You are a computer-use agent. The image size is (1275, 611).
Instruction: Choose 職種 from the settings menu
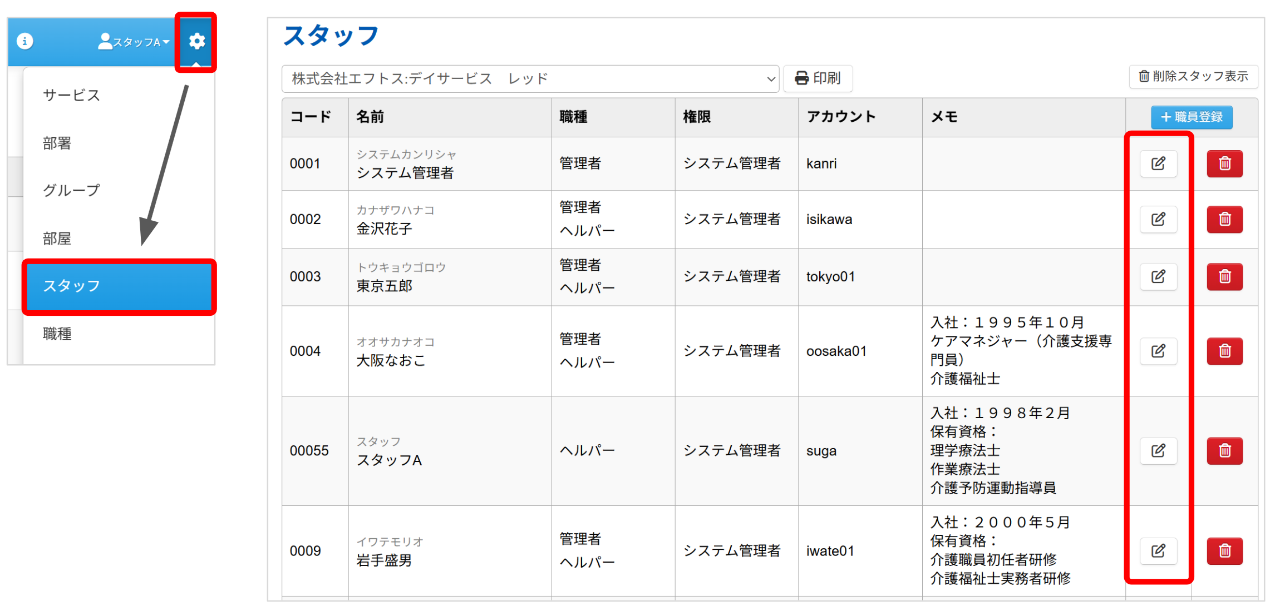[x=57, y=334]
